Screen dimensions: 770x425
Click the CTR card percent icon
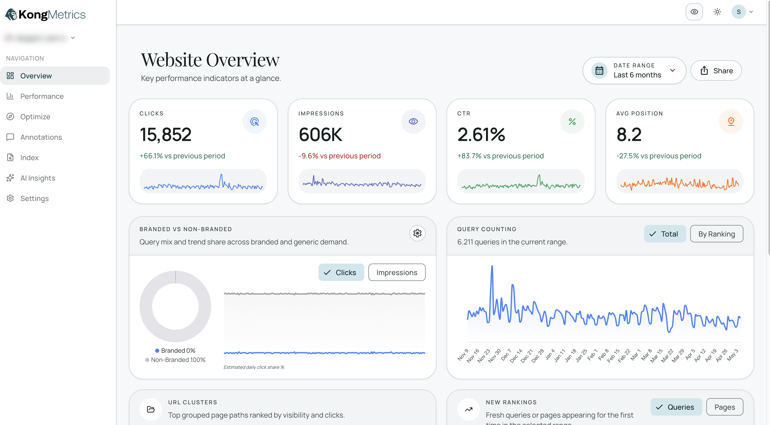(572, 122)
